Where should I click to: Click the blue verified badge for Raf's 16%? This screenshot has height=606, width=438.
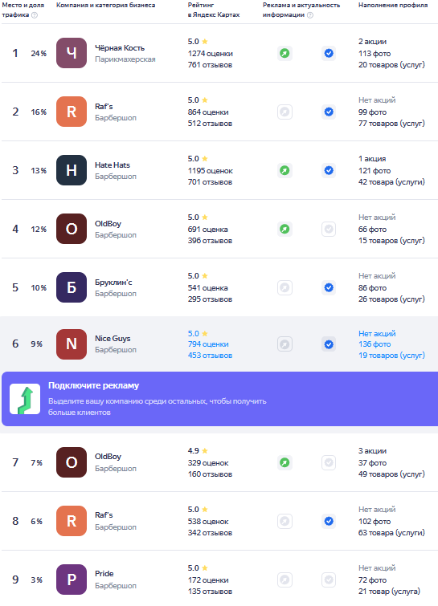(x=329, y=112)
